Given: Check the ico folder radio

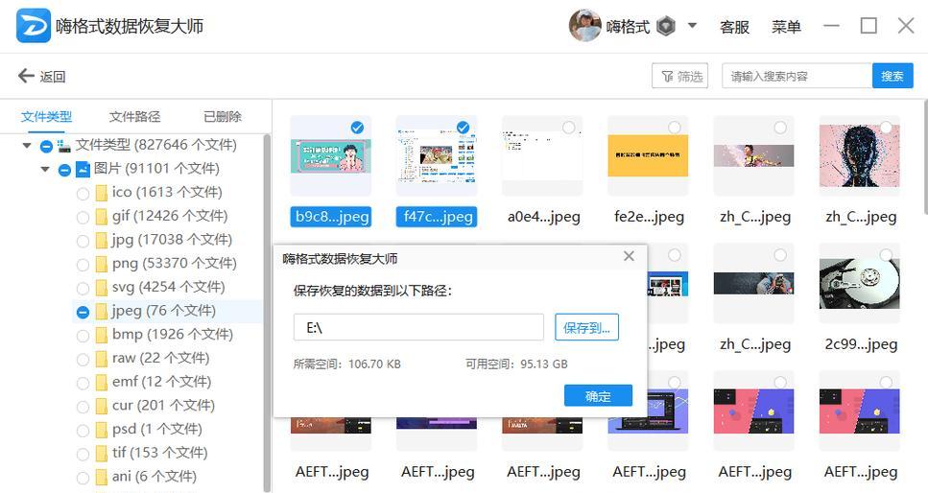Looking at the screenshot, I should click(x=83, y=194).
